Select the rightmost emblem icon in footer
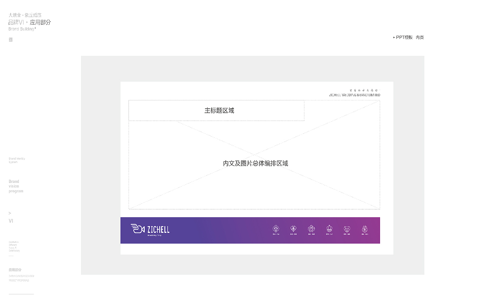485x308 pixels. pyautogui.click(x=365, y=229)
